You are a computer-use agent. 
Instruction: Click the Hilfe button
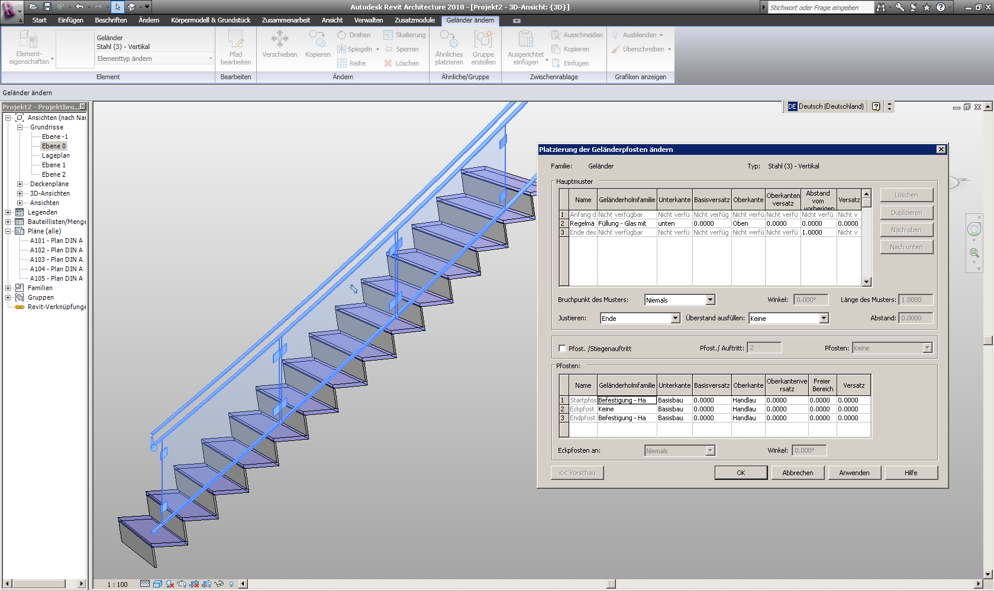[911, 473]
